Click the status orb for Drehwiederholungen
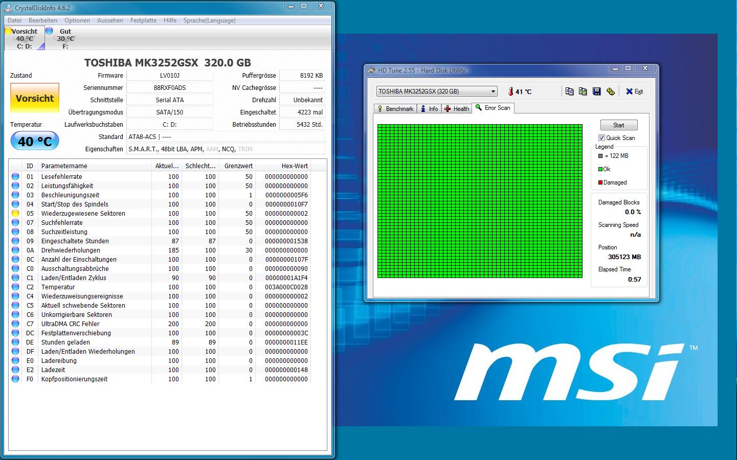The height and width of the screenshot is (460, 737). [x=15, y=250]
